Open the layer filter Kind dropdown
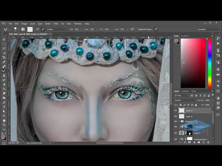Screen dimensions: 222x166 [x=182, y=95]
